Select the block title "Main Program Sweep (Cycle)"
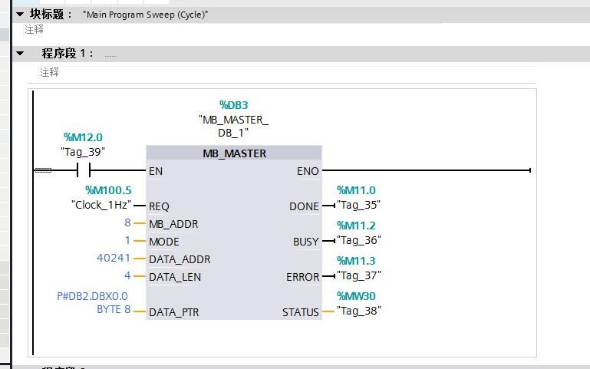 coord(145,15)
